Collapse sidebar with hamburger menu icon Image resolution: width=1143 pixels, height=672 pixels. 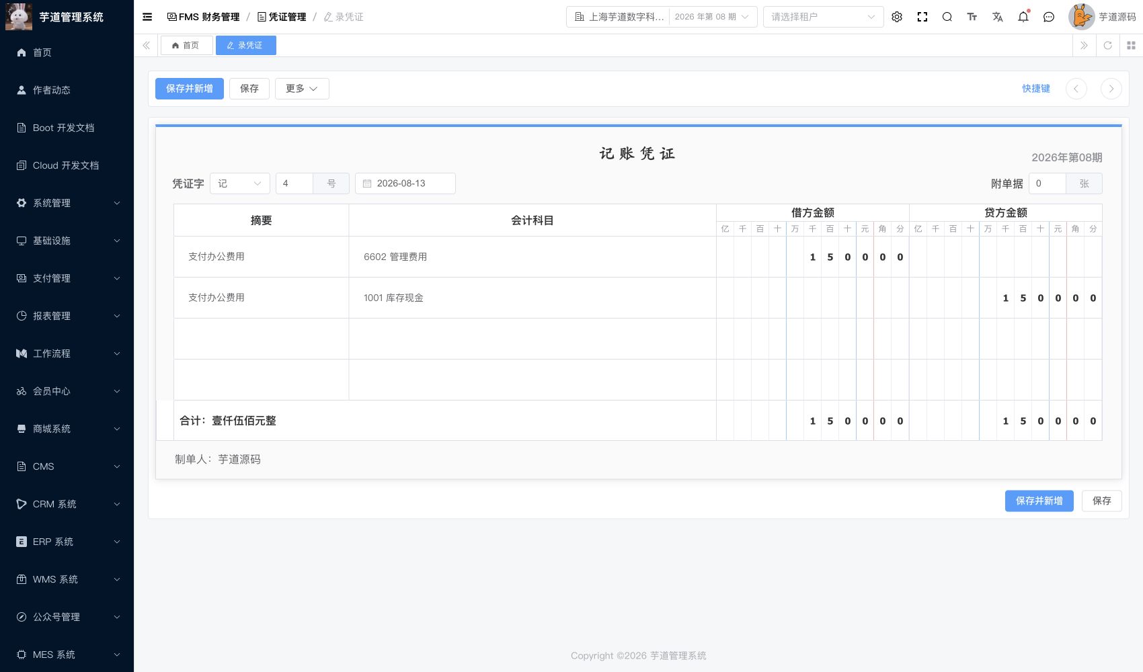pyautogui.click(x=147, y=17)
